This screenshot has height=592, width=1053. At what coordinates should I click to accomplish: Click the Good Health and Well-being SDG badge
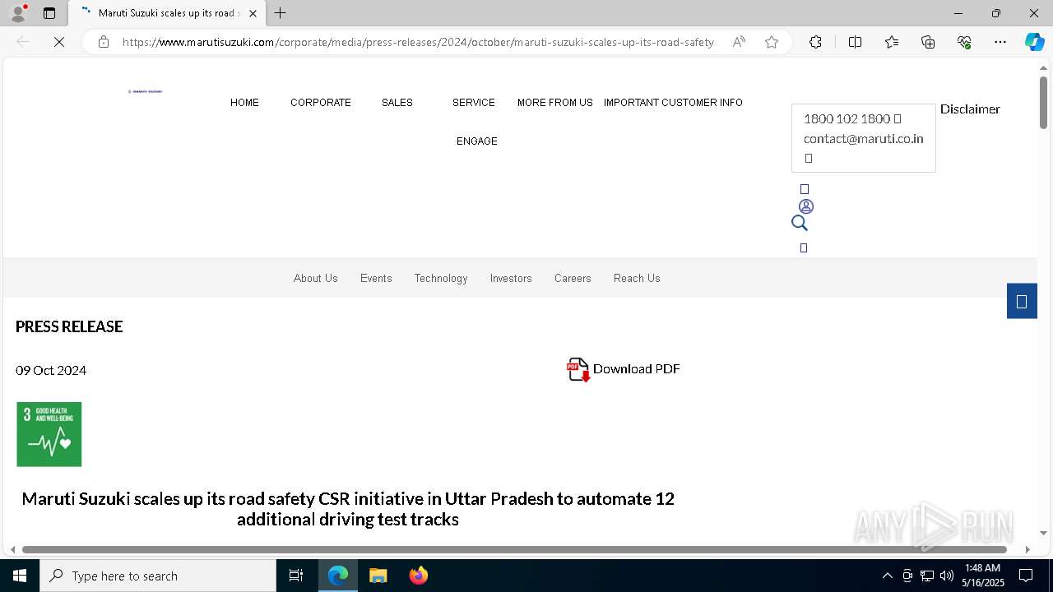(49, 434)
